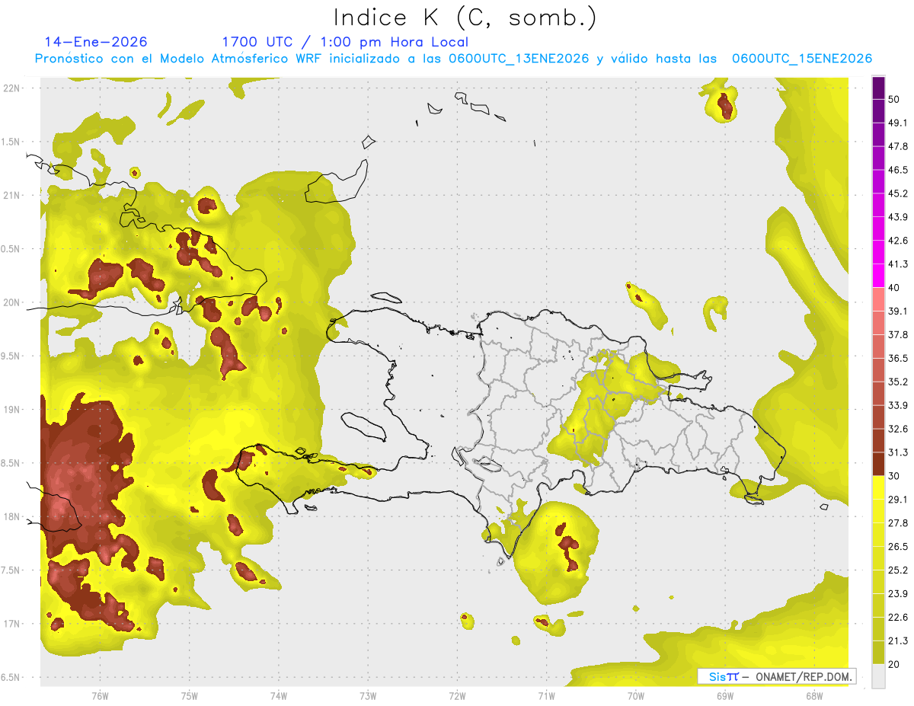Viewport: 914px width, 706px height.
Task: Click the colorbar value "25.2"
Action: pyautogui.click(x=898, y=570)
